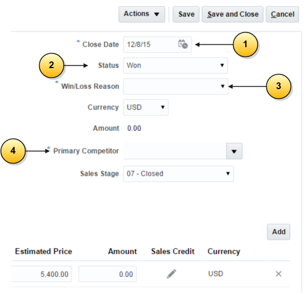Screen dimensions: 304x294
Task: Edit the Estimated Price field 5,400.00
Action: pos(41,274)
